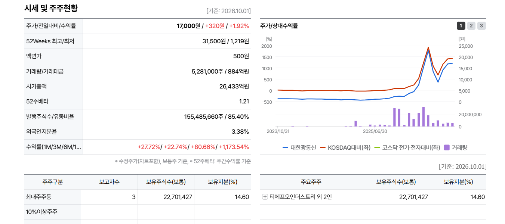Click the 500원 face value
This screenshot has height=224, width=505.
click(241, 56)
